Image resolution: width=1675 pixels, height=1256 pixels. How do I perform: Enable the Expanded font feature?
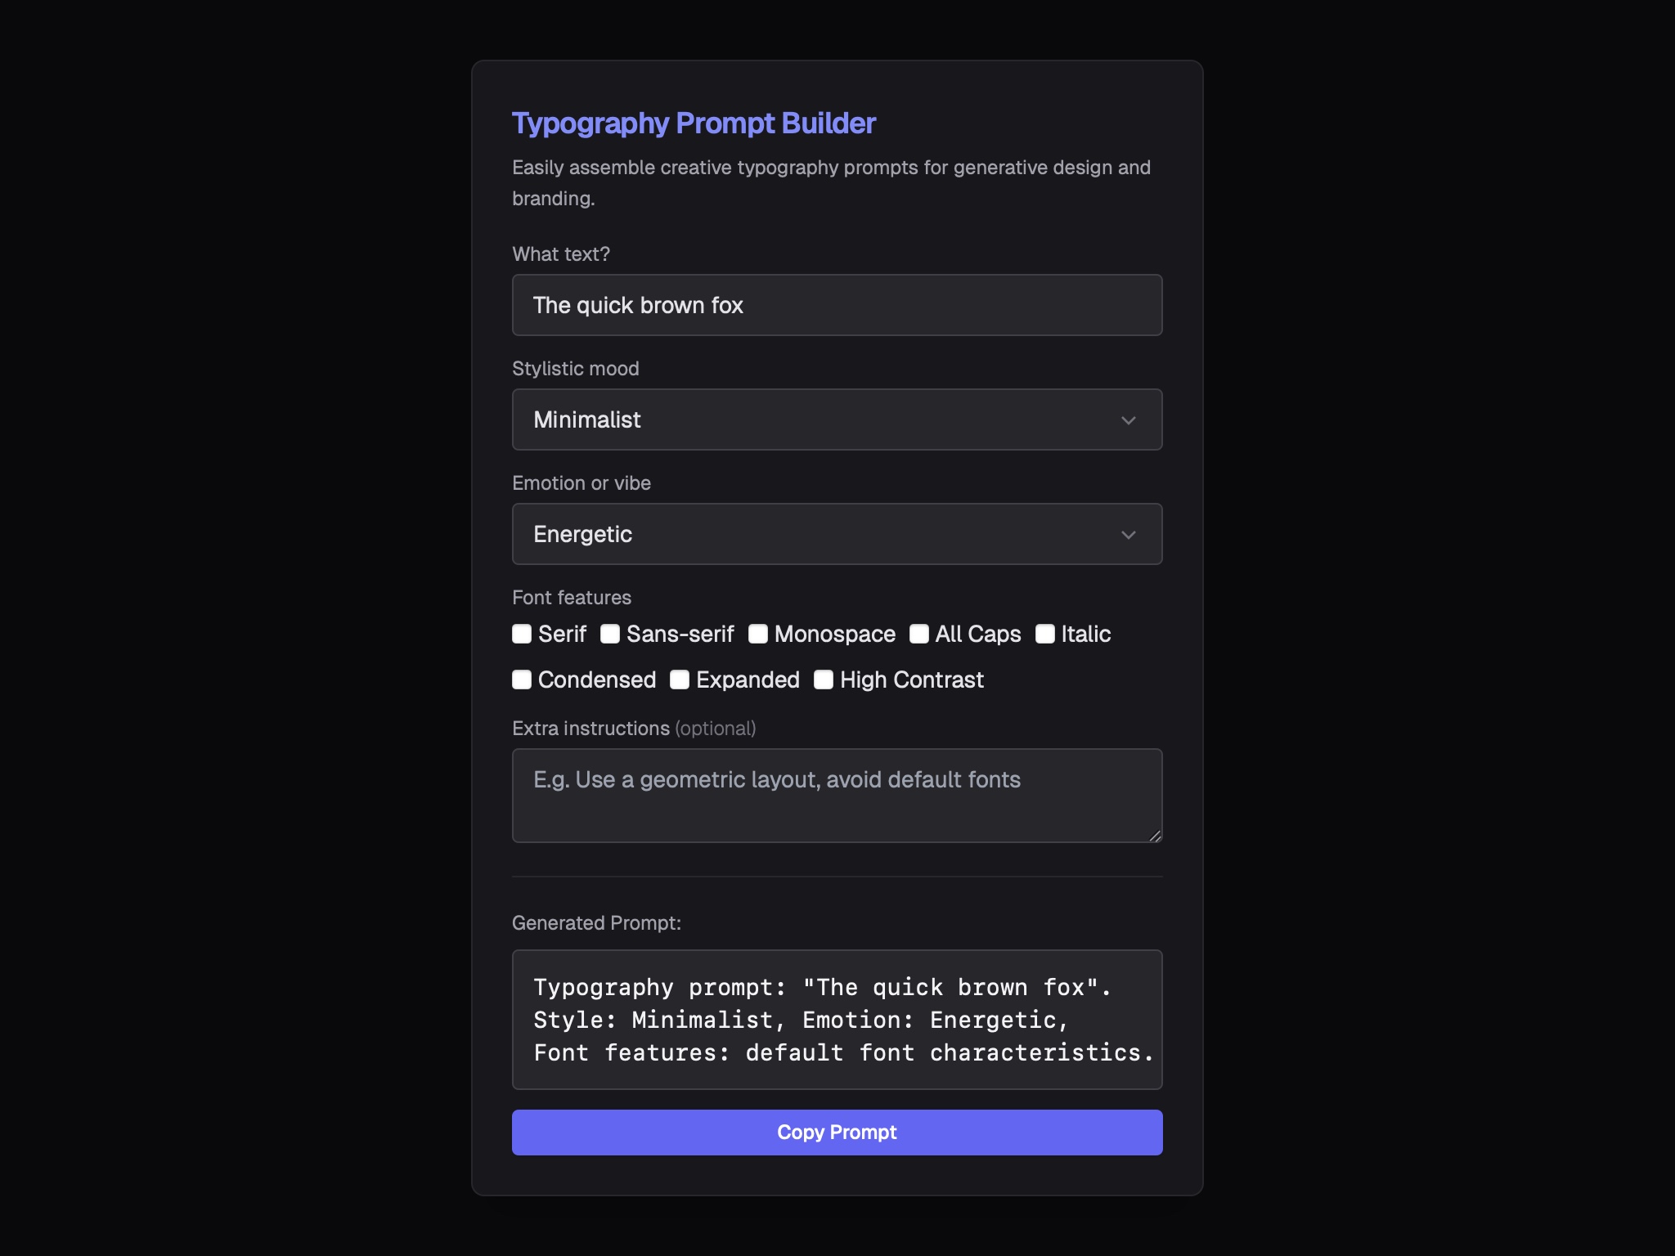coord(680,680)
